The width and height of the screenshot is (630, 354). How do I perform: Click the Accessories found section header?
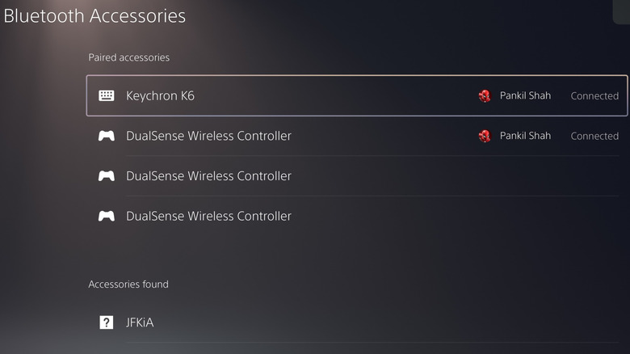click(x=128, y=284)
